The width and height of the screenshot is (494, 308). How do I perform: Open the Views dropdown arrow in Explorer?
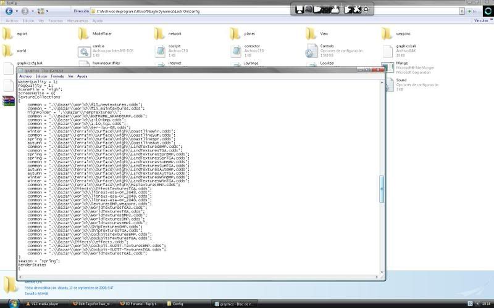click(x=48, y=11)
